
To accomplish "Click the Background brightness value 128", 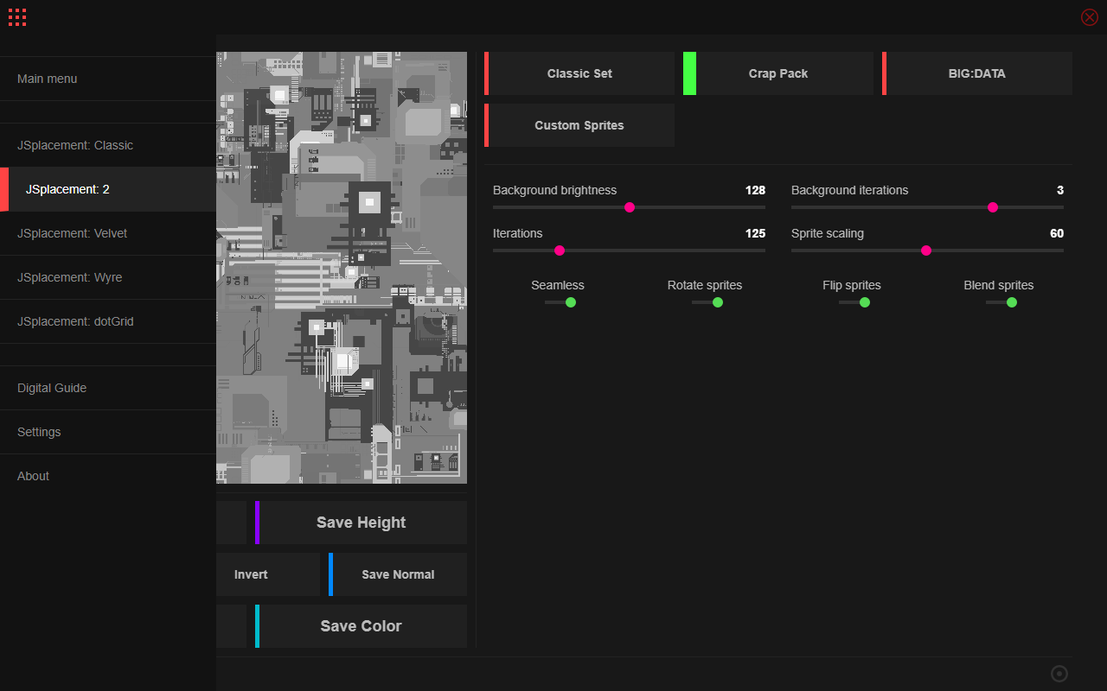I will 755,190.
